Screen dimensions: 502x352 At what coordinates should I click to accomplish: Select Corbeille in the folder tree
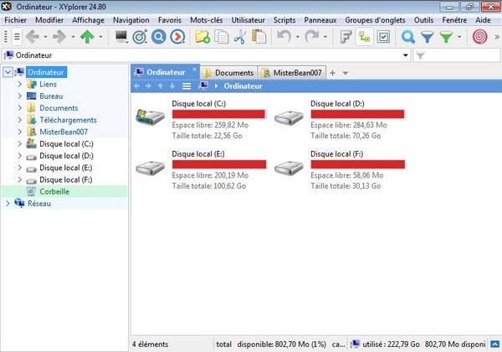pos(54,191)
